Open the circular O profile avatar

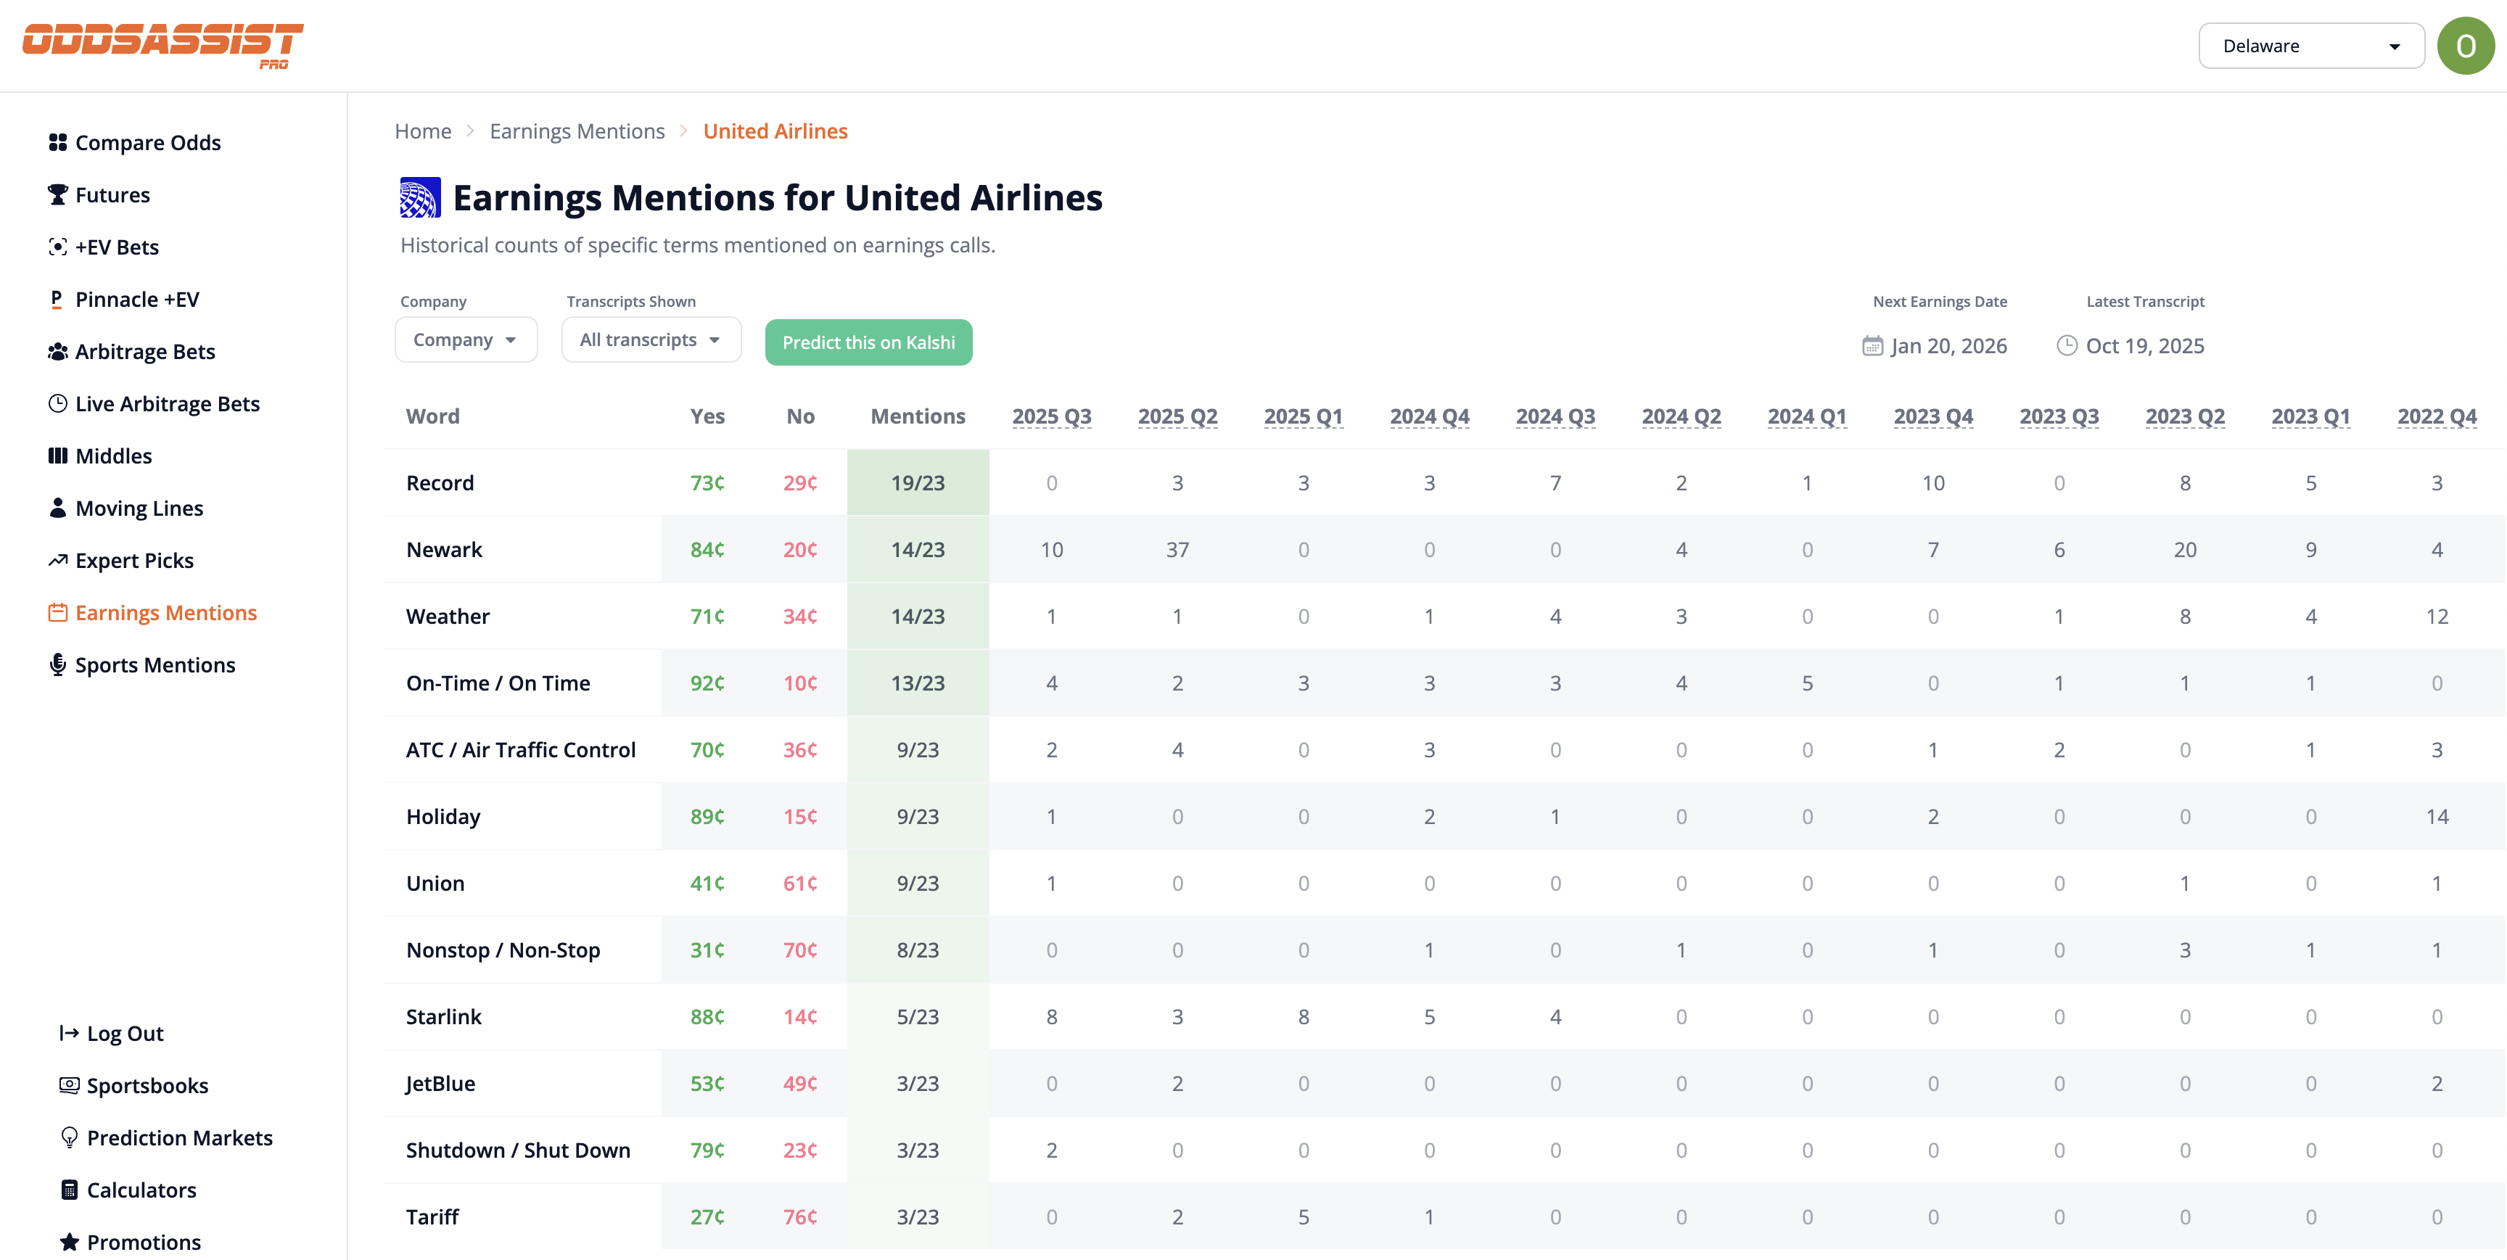(2466, 45)
